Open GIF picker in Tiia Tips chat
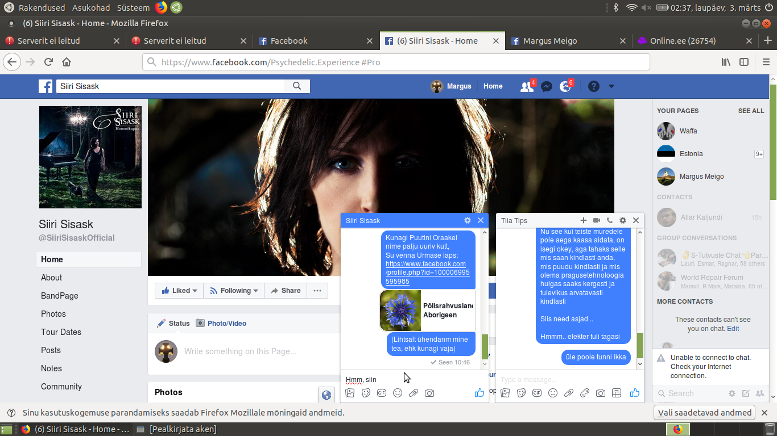The width and height of the screenshot is (777, 436). (x=536, y=393)
